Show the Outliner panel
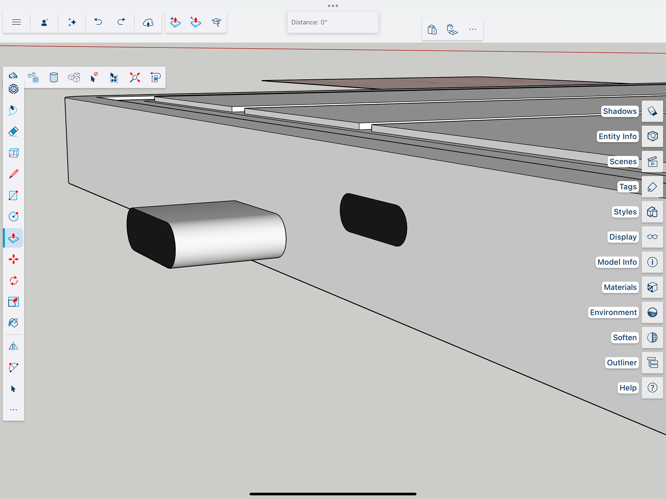The image size is (666, 499). (652, 363)
